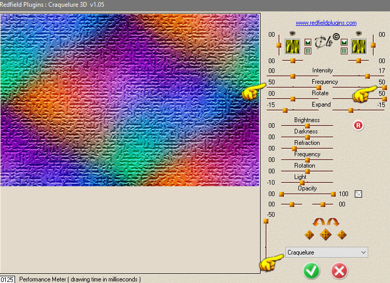Screen dimensions: 390x283
Task: Click the Brightness slider handle
Action: click(307, 126)
